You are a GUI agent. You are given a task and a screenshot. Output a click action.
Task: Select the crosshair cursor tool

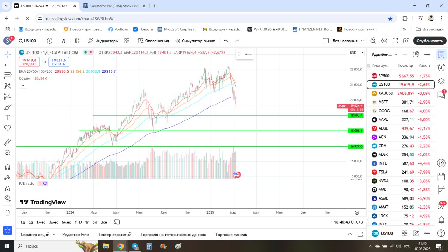click(x=7, y=54)
